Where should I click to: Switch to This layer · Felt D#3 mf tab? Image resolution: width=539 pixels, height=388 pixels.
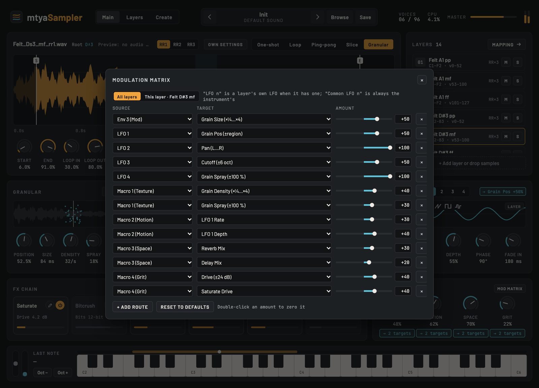pos(170,97)
